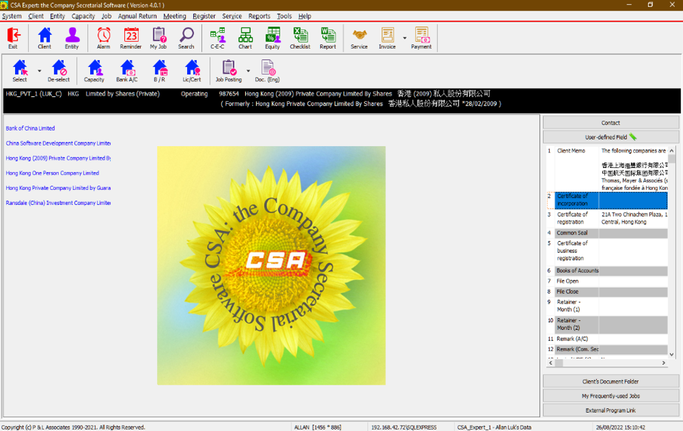This screenshot has height=431, width=683.
Task: Click the Exit toolbar icon
Action: coord(13,38)
